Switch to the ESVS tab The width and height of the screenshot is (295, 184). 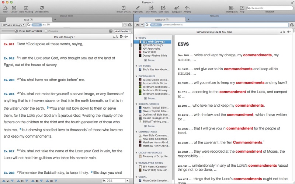click(x=26, y=20)
